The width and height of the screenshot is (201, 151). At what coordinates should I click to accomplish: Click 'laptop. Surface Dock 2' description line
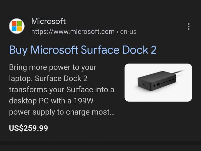tap(48, 79)
